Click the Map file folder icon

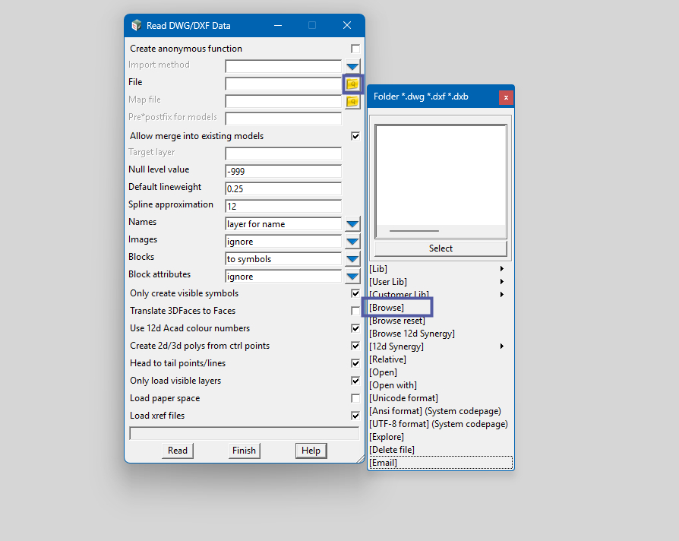(352, 101)
